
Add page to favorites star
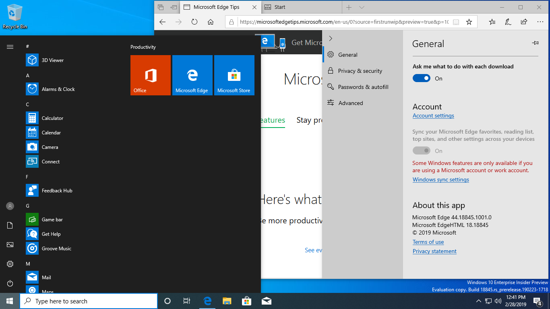[x=469, y=22]
